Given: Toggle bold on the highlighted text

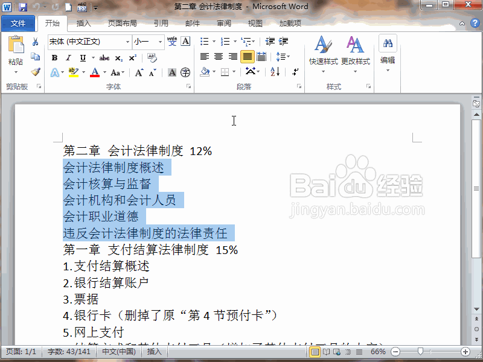Looking at the screenshot, I should pyautogui.click(x=54, y=58).
